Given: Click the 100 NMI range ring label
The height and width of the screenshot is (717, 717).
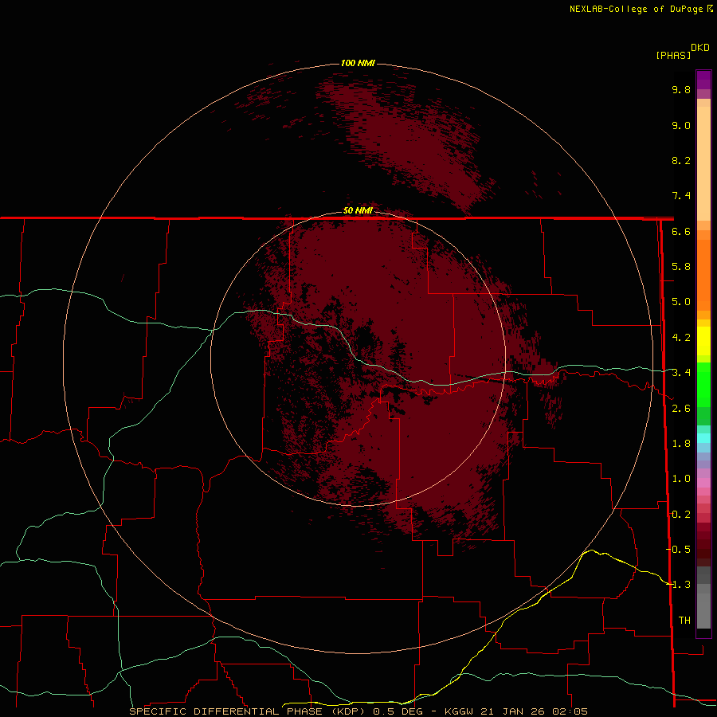Looking at the screenshot, I should tap(358, 63).
